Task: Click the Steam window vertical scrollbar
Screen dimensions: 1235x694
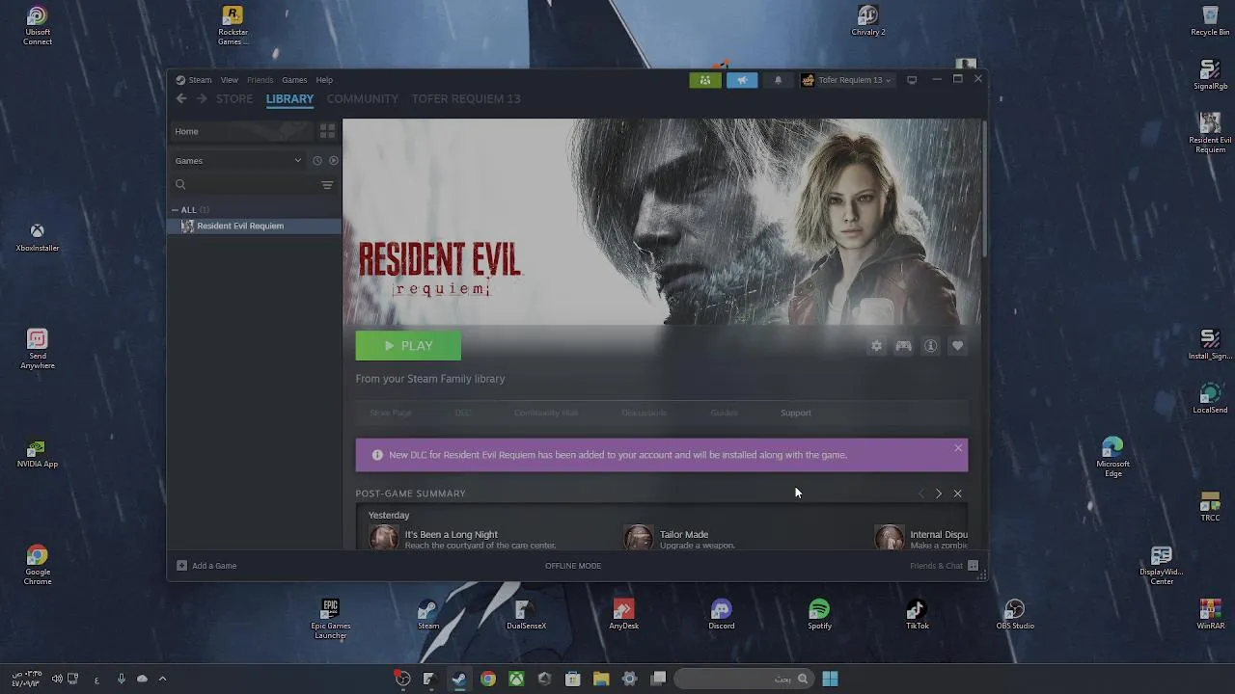Action: pos(984,188)
